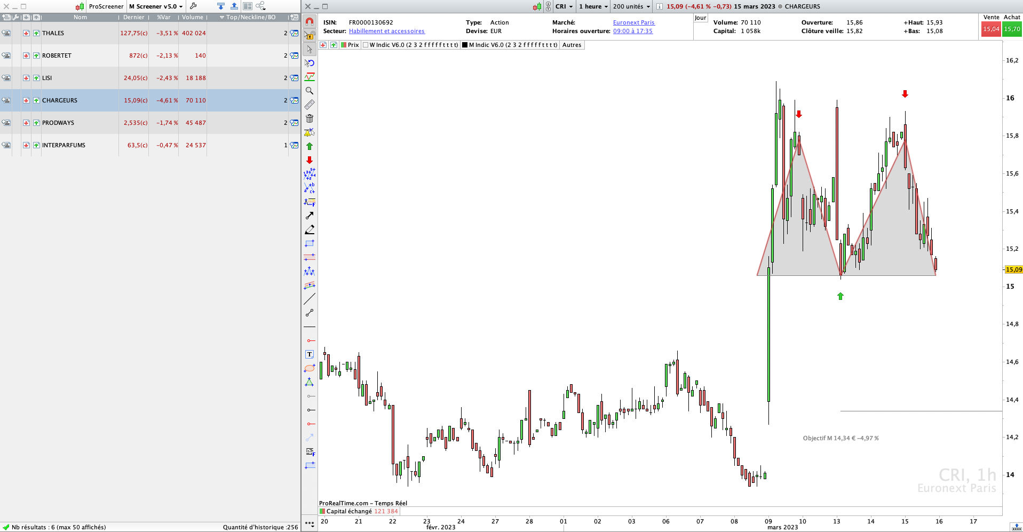This screenshot has width=1023, height=532.
Task: Click the blue down-arrow import icon
Action: point(221,6)
